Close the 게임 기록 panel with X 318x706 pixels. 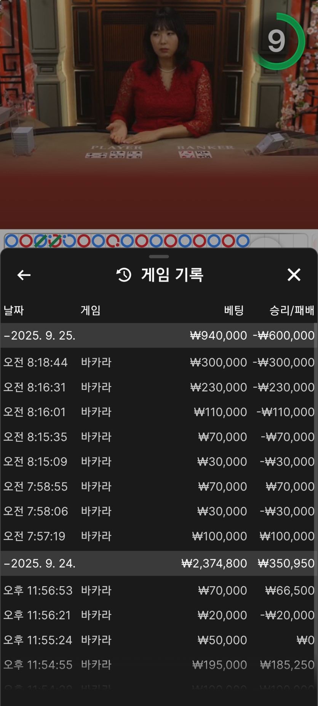[294, 275]
